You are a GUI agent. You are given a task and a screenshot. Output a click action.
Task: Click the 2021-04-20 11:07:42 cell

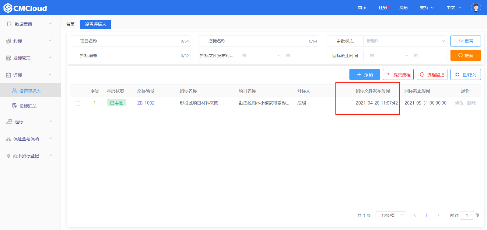click(x=377, y=103)
